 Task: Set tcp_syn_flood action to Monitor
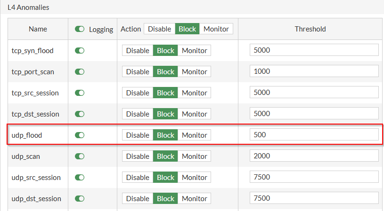point(194,50)
